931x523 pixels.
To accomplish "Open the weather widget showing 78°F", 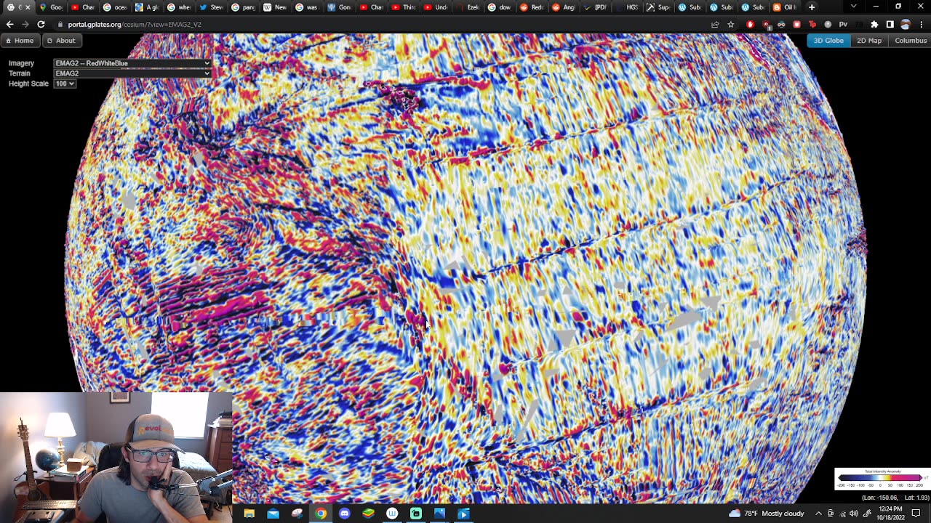I will coord(767,514).
